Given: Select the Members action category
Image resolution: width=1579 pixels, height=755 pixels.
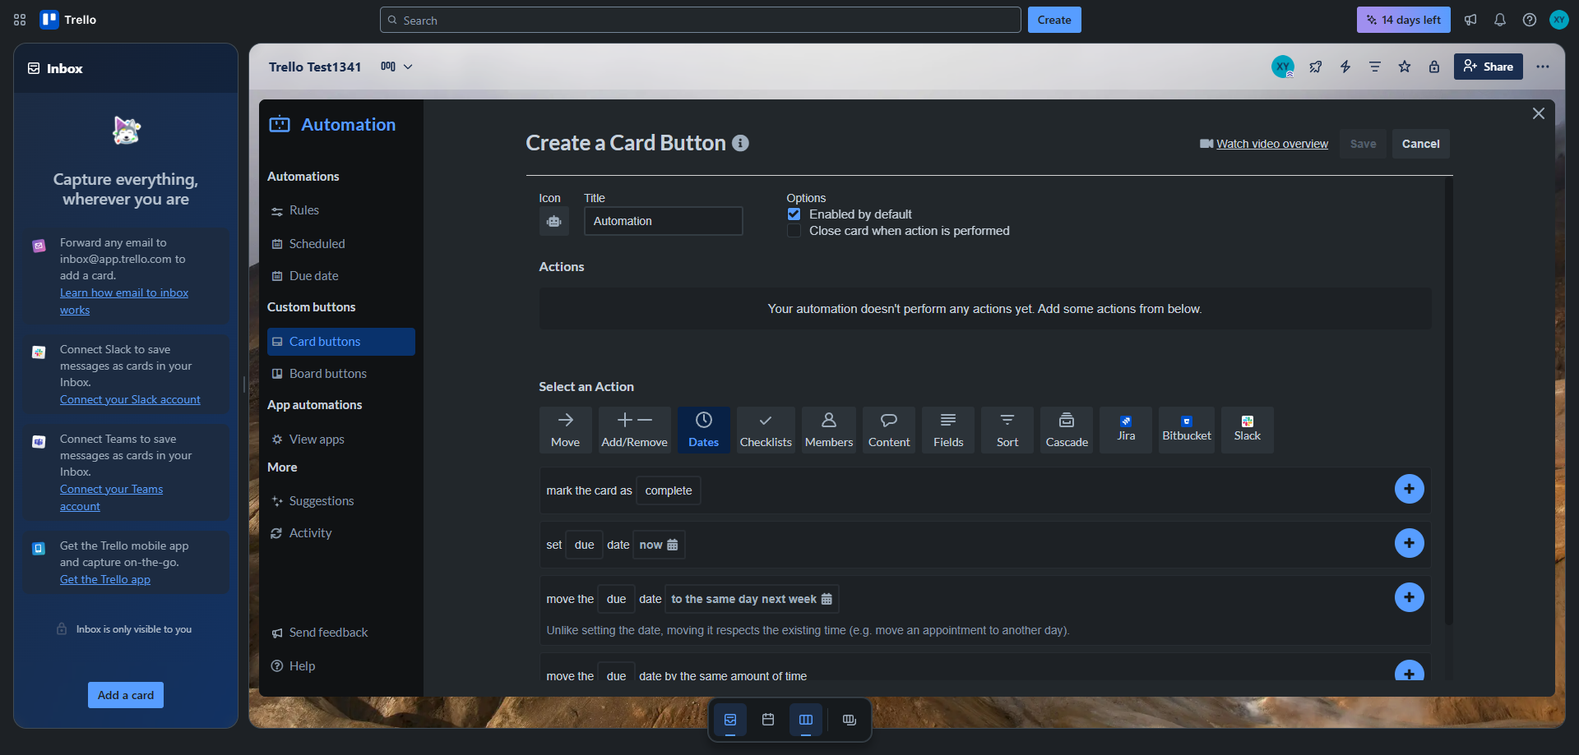Looking at the screenshot, I should (829, 430).
